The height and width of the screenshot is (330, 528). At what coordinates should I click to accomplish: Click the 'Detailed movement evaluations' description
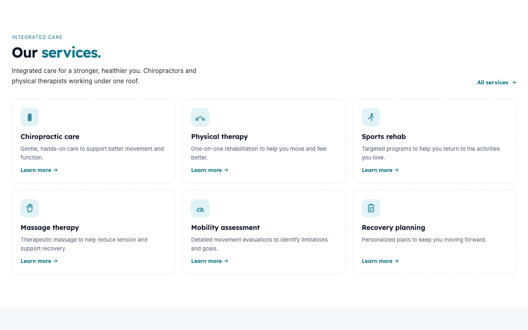pyautogui.click(x=260, y=244)
